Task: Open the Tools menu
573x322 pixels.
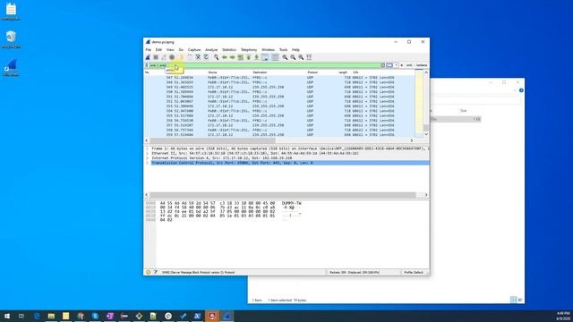Action: [283, 50]
